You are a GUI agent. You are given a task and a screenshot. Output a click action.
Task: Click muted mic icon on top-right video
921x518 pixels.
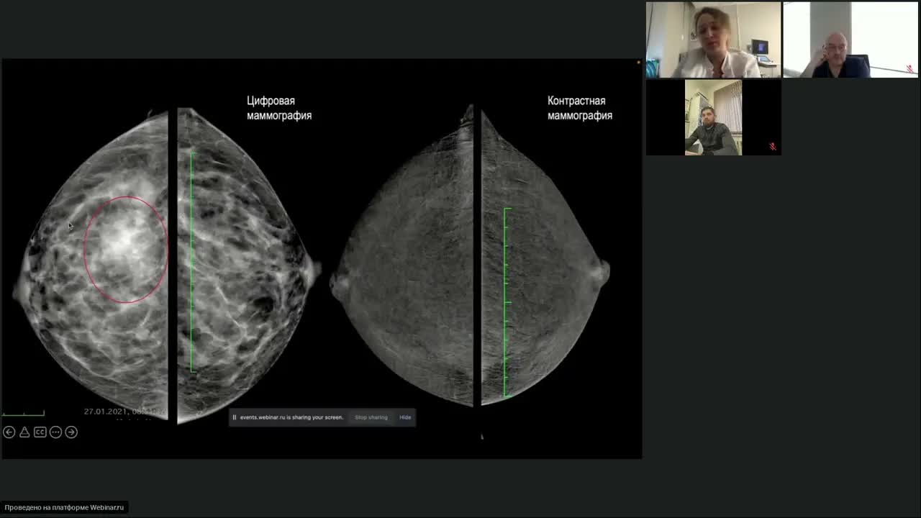pos(910,69)
